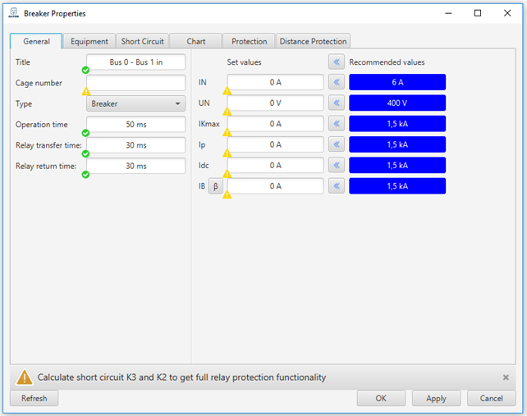Edit the Title field Bus 0 - Bus 1 in
The height and width of the screenshot is (416, 527).
pyautogui.click(x=135, y=62)
